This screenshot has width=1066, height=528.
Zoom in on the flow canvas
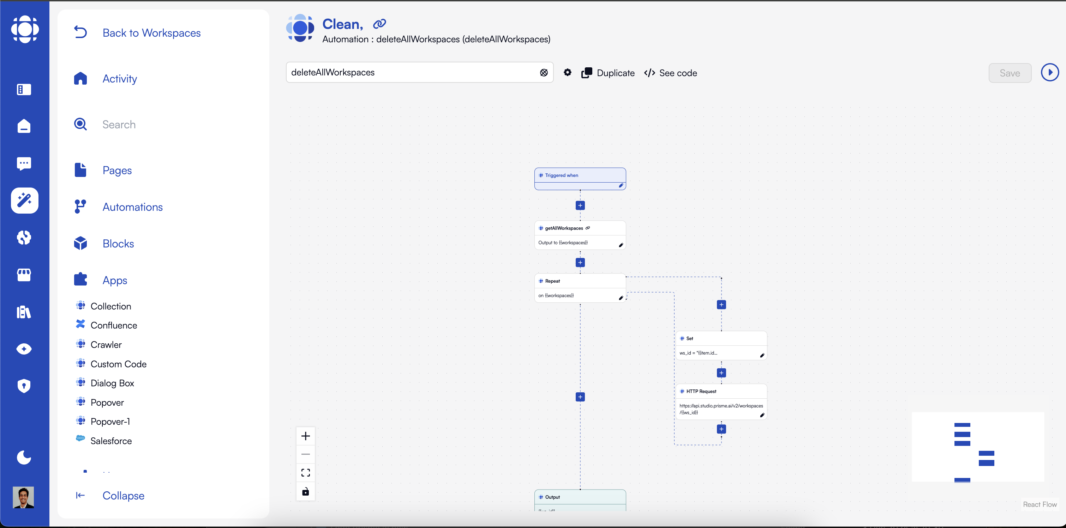305,436
